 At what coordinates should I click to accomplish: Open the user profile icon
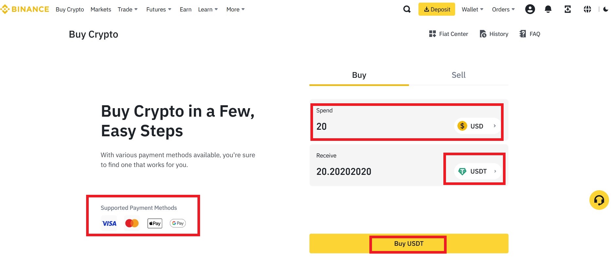[530, 9]
